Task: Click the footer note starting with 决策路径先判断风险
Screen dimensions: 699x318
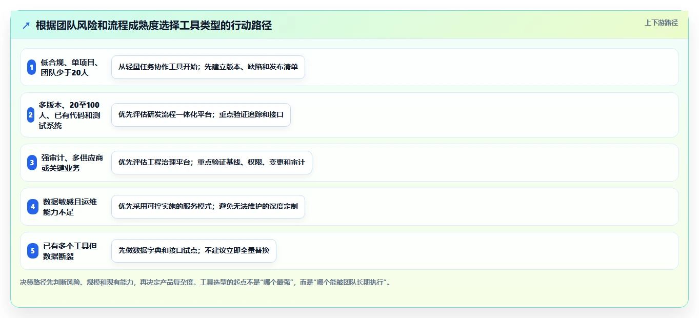Action: 206,283
